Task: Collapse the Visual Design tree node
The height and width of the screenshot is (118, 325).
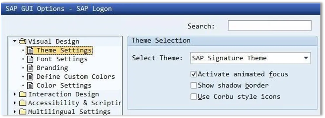Action: 14,41
